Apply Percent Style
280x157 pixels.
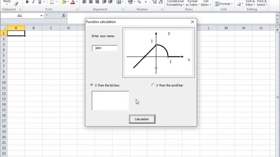[140, 2]
